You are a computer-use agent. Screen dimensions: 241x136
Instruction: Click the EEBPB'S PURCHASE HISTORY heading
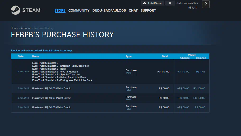pos(62,35)
